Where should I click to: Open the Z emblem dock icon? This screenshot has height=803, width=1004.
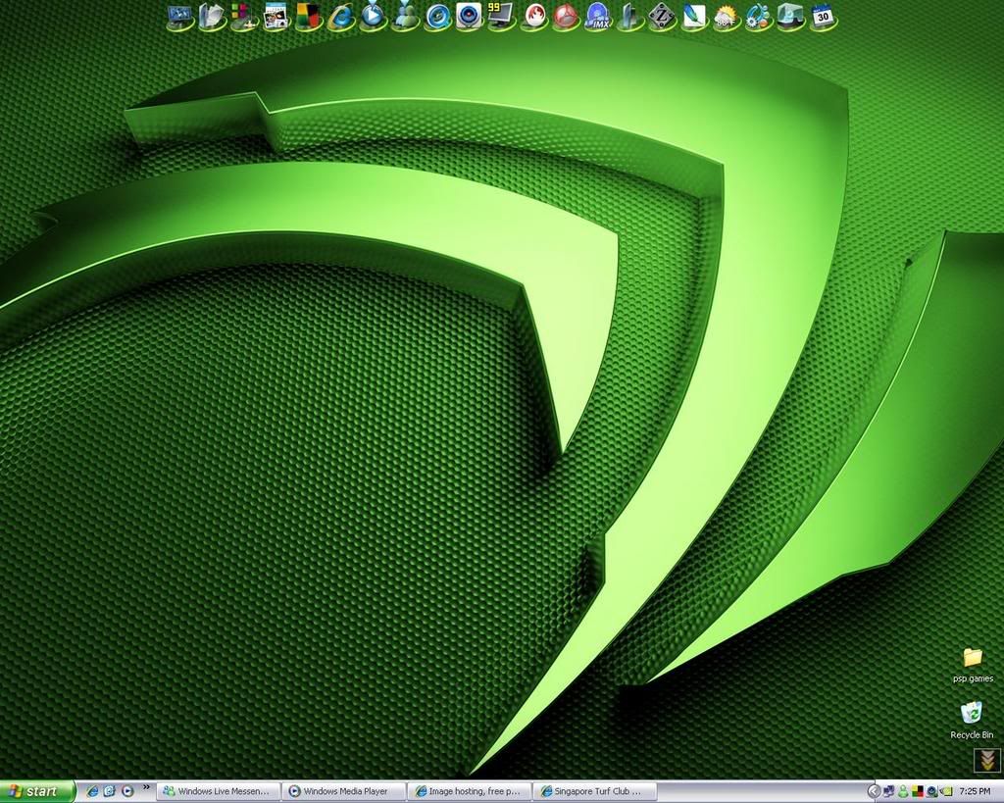[x=662, y=17]
